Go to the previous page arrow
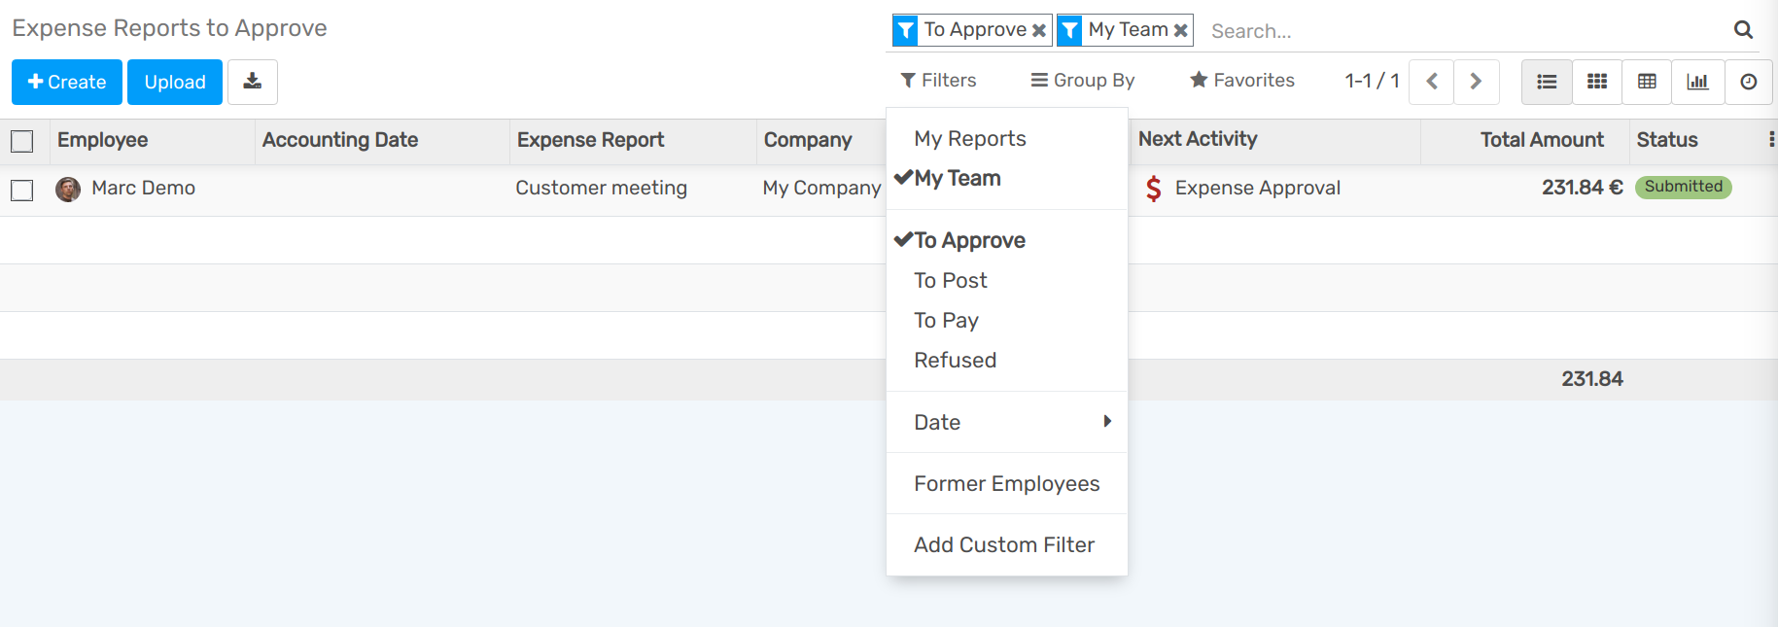Screen dimensions: 1778x627 [1431, 82]
